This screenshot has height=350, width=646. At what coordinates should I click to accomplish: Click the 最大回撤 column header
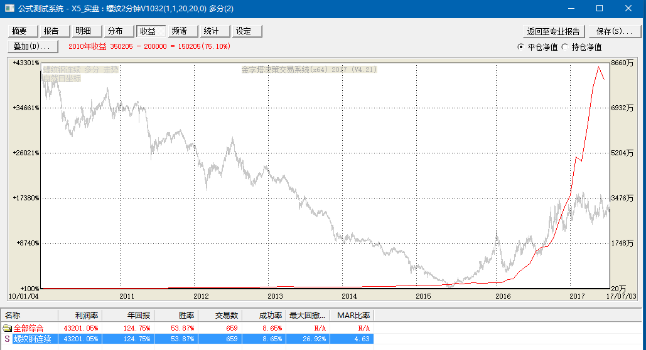point(308,316)
